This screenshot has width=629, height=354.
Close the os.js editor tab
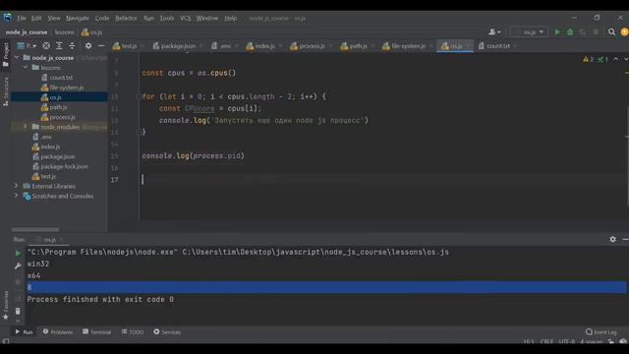point(468,46)
